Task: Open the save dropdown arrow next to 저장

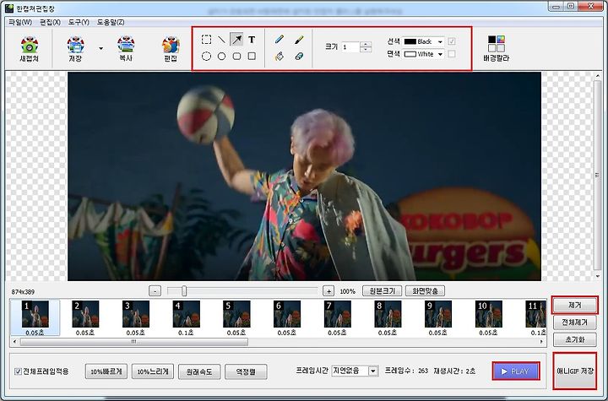Action: (101, 48)
